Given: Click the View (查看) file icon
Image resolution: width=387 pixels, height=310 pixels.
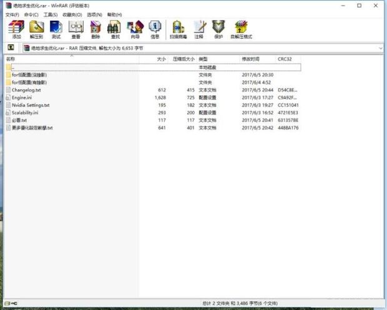Looking at the screenshot, I should point(76,29).
